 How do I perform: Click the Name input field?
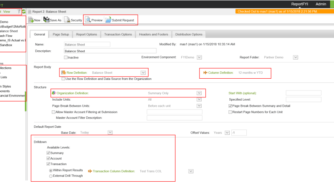(x=87, y=44)
